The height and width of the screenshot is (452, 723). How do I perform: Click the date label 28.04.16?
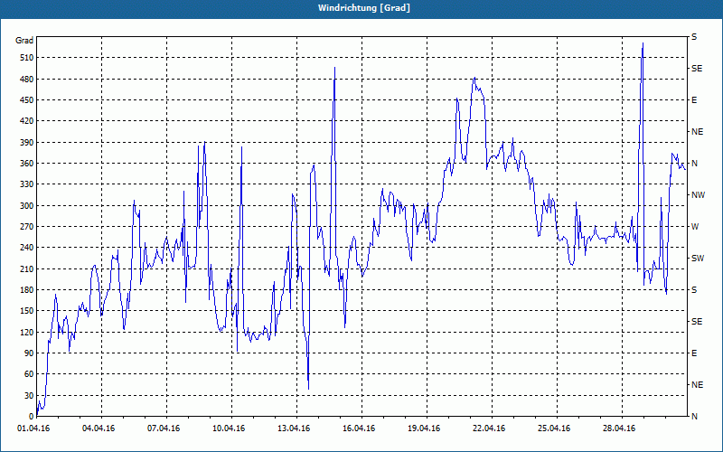click(x=619, y=428)
